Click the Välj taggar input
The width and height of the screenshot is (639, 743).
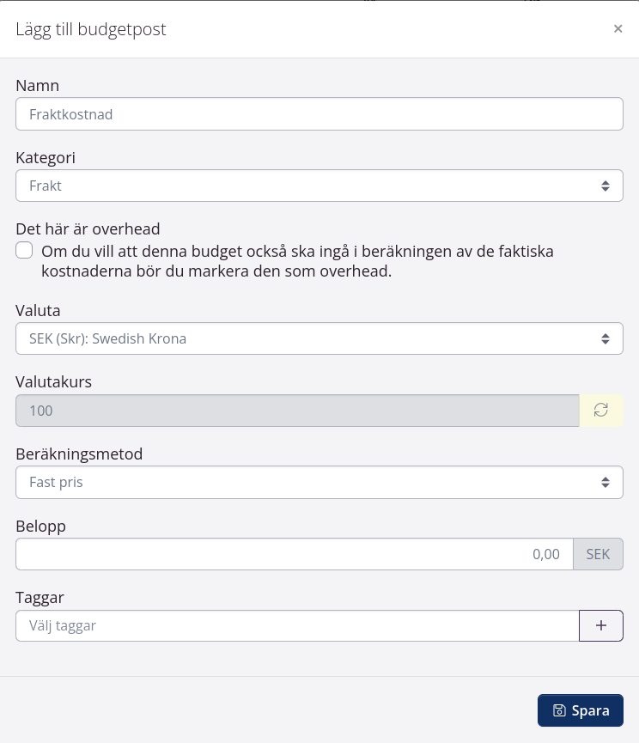click(297, 625)
